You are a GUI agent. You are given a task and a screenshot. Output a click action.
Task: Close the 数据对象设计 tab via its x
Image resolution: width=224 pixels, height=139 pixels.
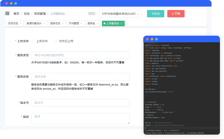pyautogui.click(x=44, y=23)
